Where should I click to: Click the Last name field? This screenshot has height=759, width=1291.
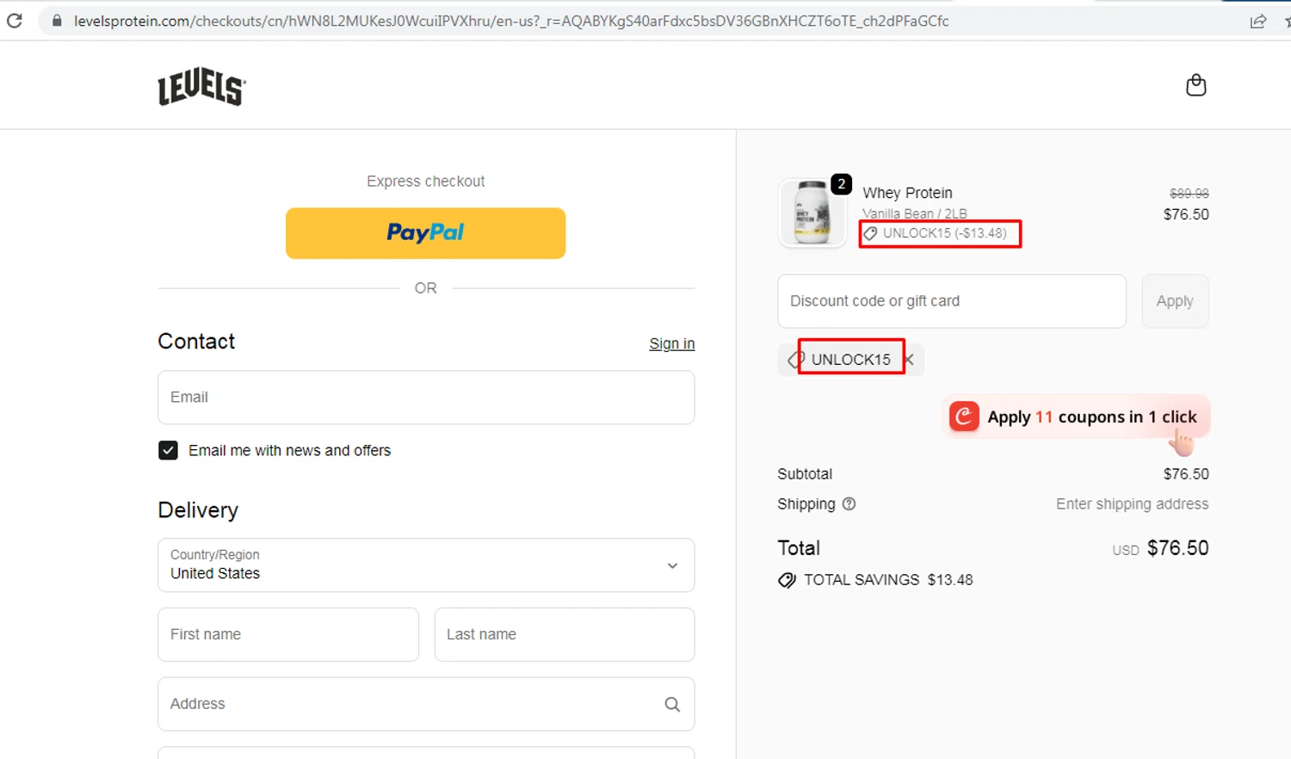565,635
